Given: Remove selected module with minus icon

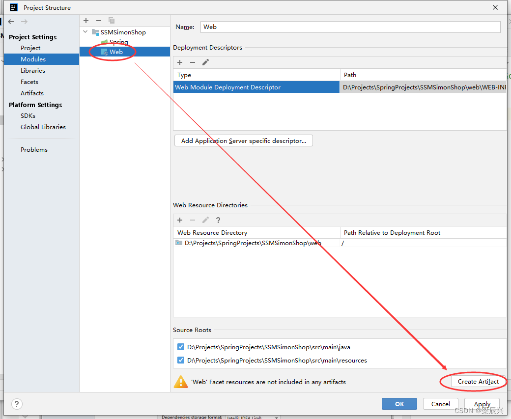Looking at the screenshot, I should (x=99, y=21).
